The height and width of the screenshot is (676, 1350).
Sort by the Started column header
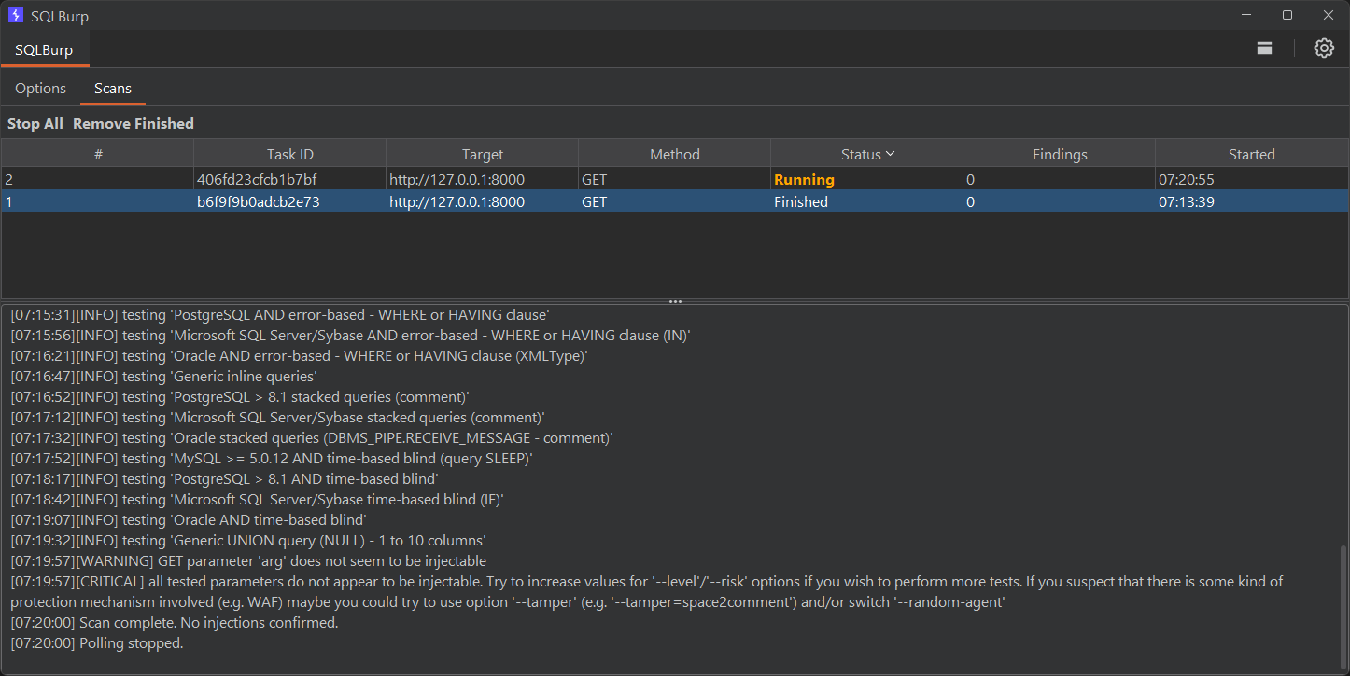1252,154
